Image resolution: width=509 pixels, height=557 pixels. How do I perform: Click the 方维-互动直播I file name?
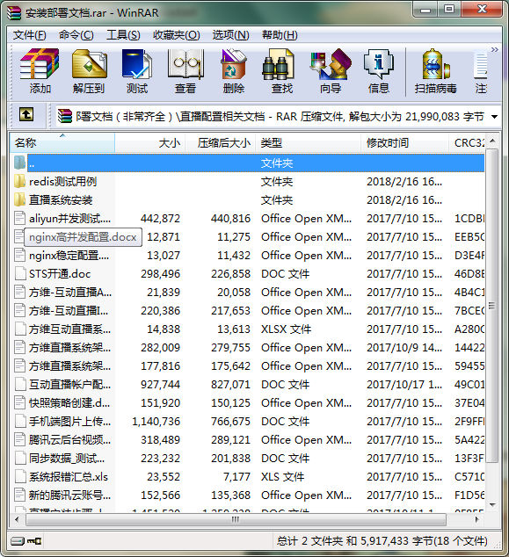[69, 311]
